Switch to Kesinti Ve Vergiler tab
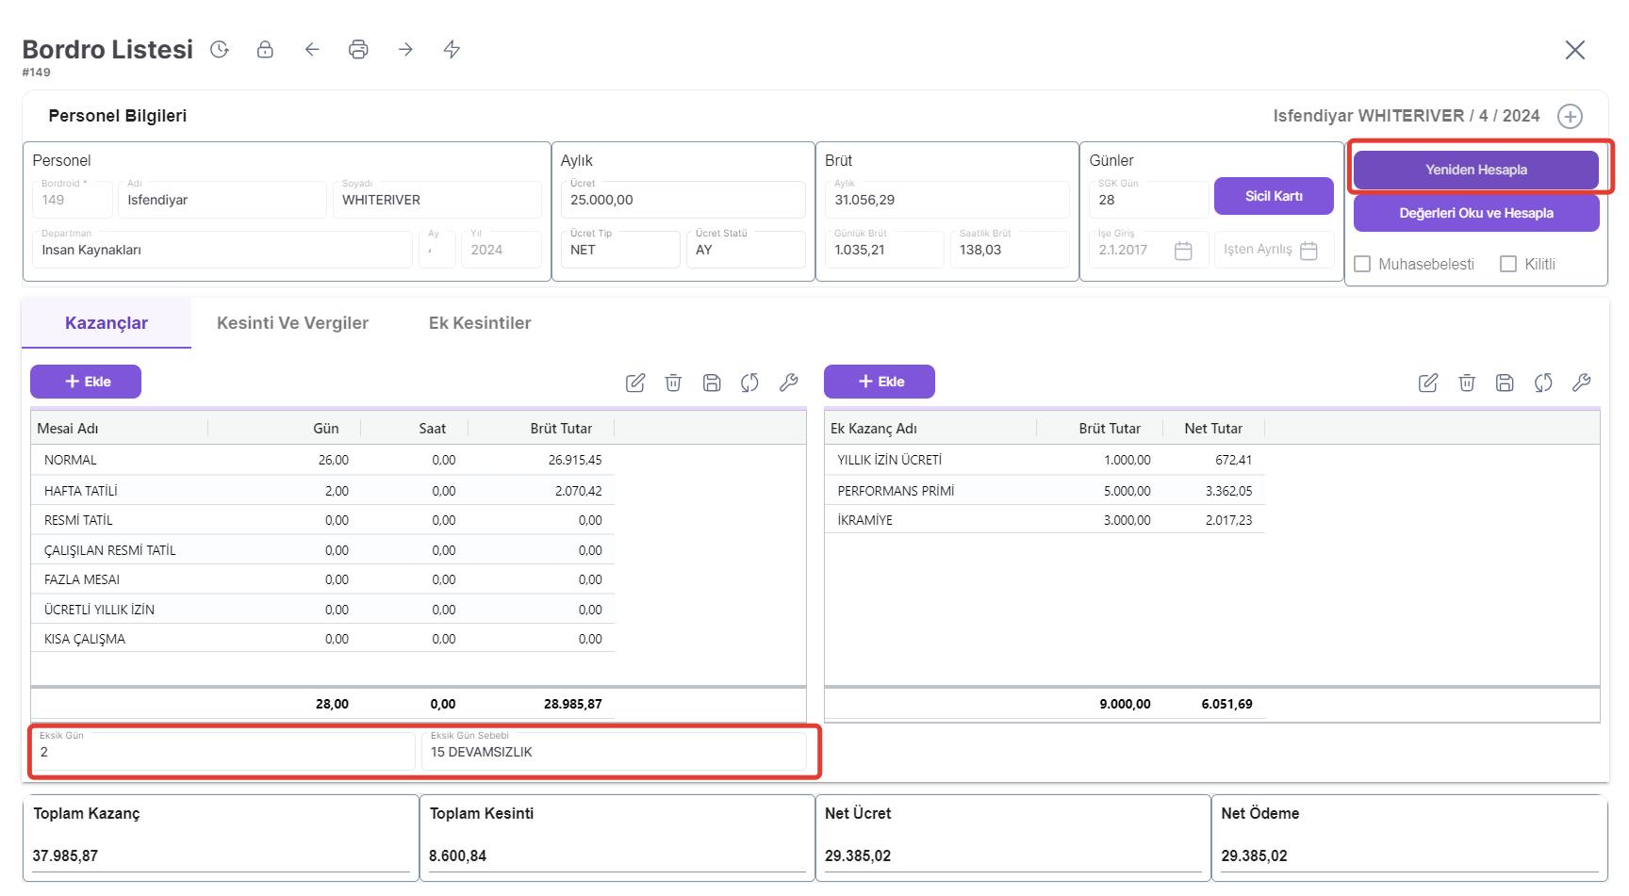Image resolution: width=1629 pixels, height=896 pixels. coord(292,323)
